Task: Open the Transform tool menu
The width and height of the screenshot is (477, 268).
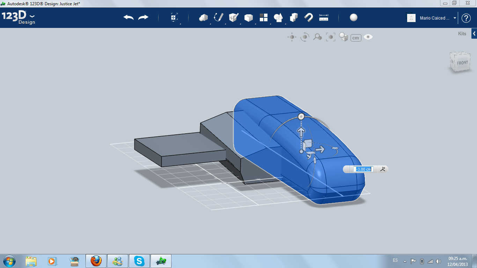Action: [x=174, y=17]
